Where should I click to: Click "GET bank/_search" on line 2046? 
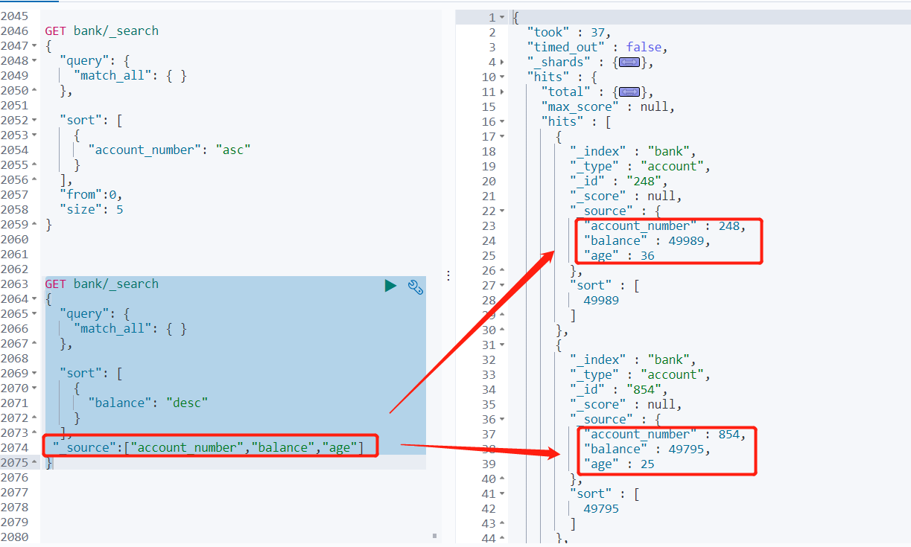(x=102, y=31)
